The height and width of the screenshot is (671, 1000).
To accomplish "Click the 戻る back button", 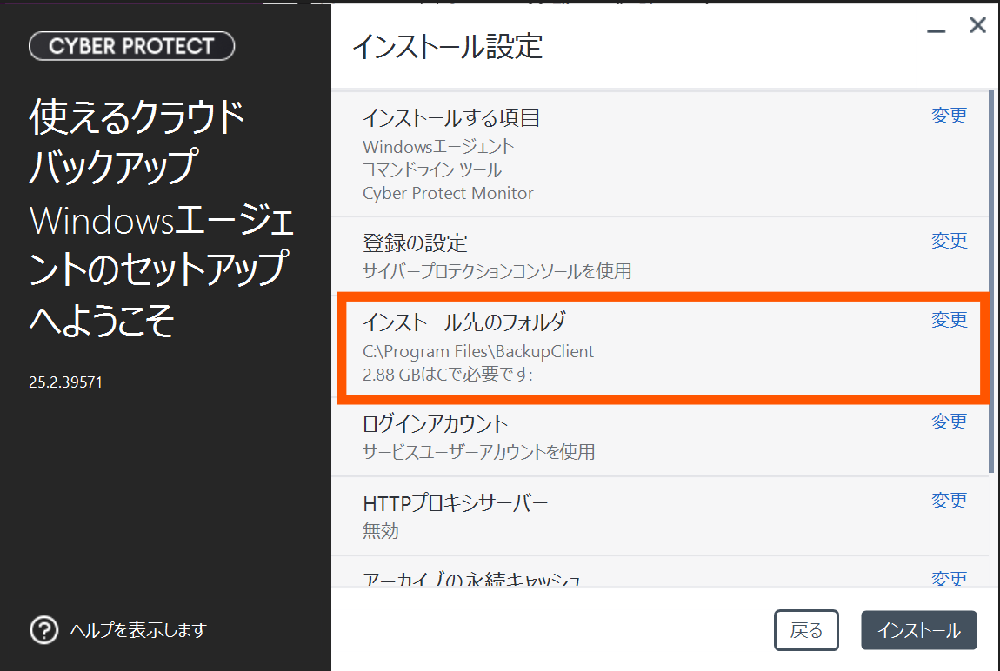I will click(806, 630).
